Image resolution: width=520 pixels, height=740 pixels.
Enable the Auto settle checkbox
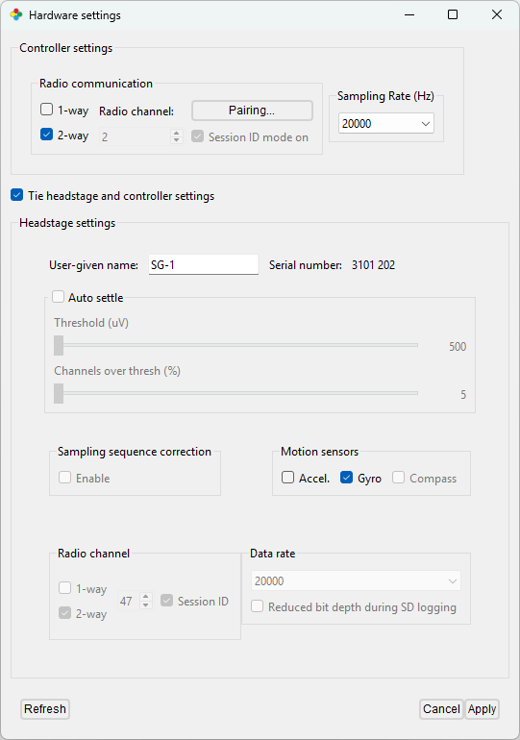tap(58, 297)
